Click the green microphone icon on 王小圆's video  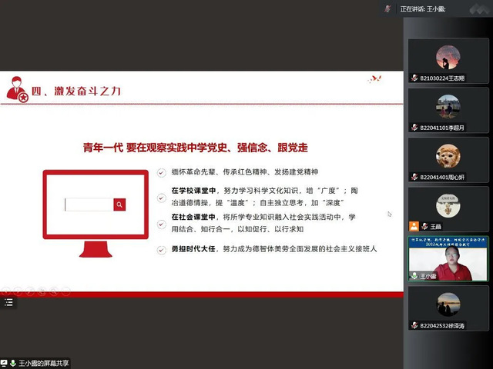414,275
